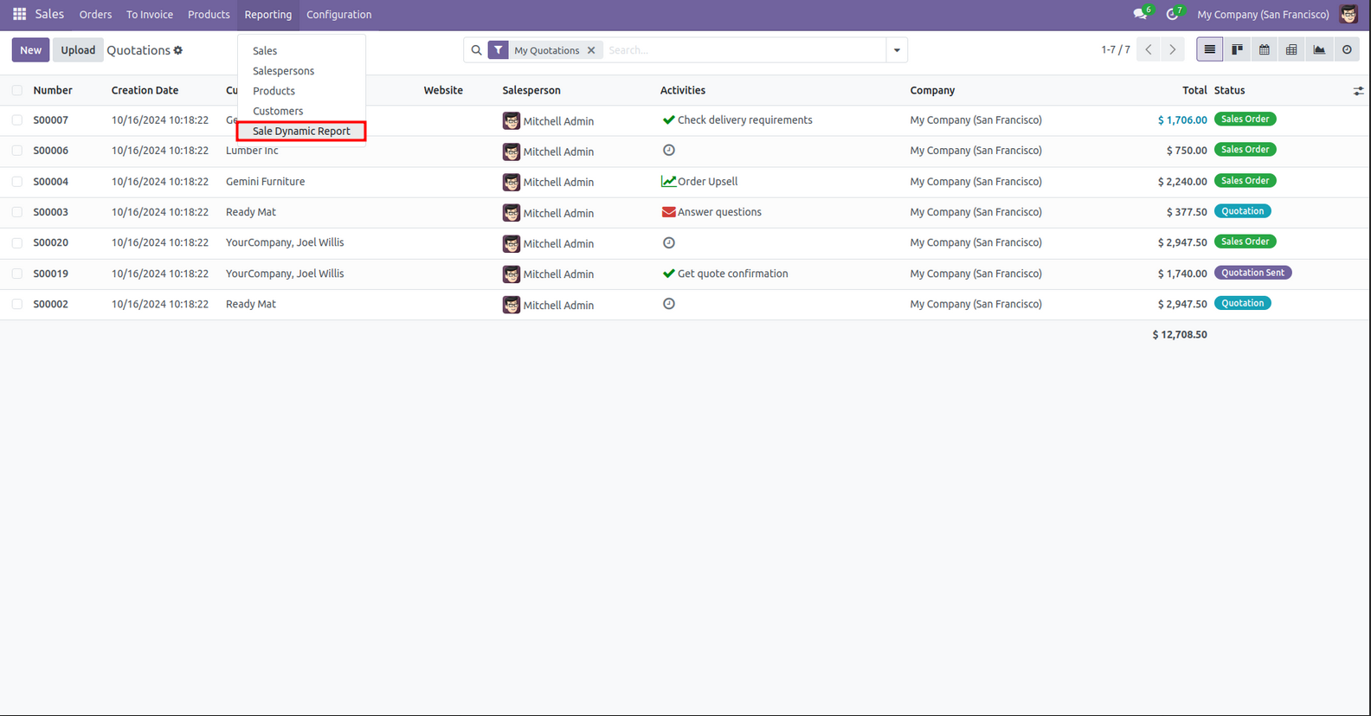Open the Configuration menu
This screenshot has width=1371, height=716.
coord(338,15)
